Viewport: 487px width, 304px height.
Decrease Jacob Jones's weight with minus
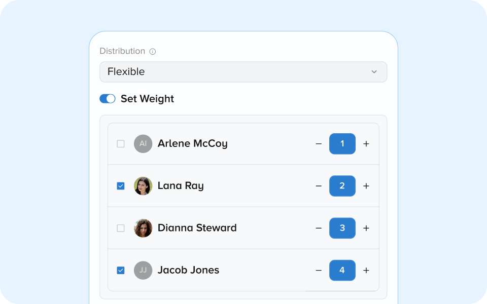[319, 271]
